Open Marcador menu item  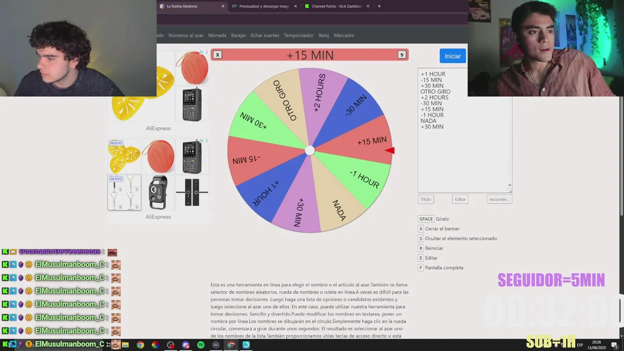pos(344,35)
